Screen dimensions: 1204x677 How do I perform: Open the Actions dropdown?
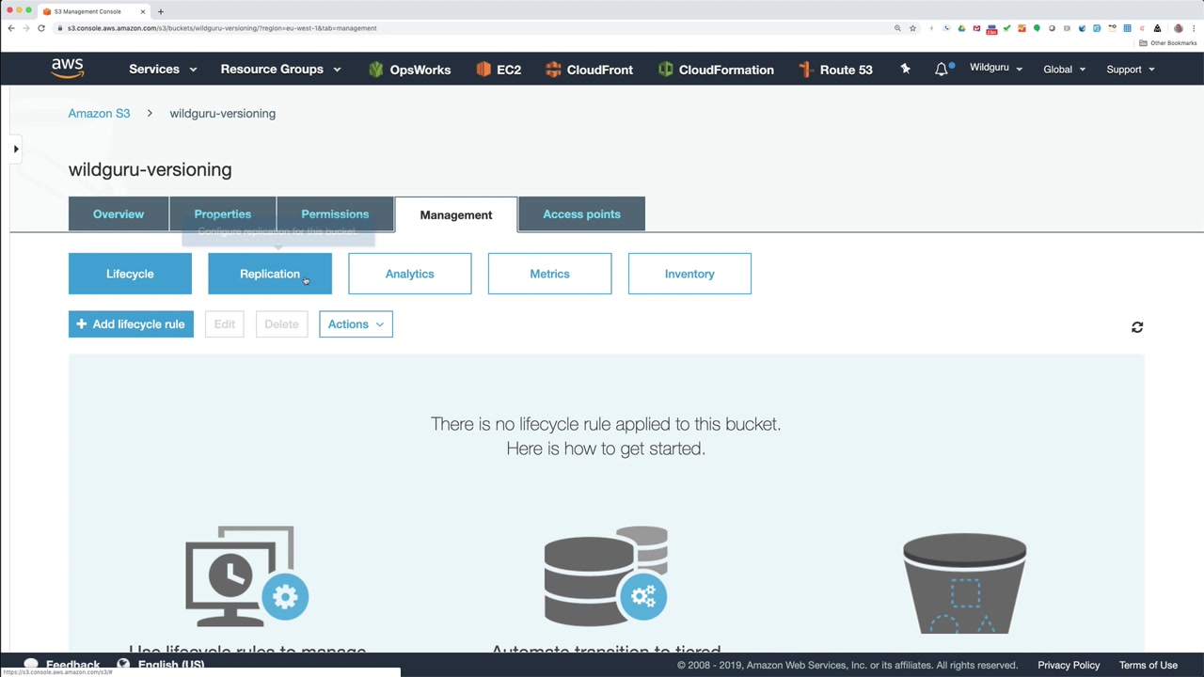point(356,324)
